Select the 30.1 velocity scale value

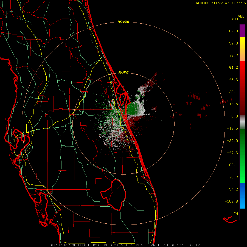(x=234, y=92)
